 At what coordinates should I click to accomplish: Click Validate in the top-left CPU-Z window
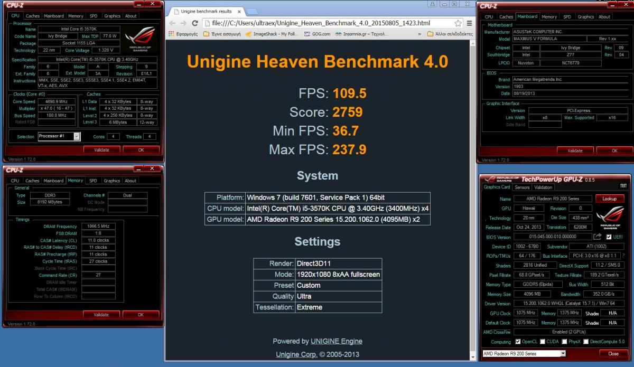point(101,150)
